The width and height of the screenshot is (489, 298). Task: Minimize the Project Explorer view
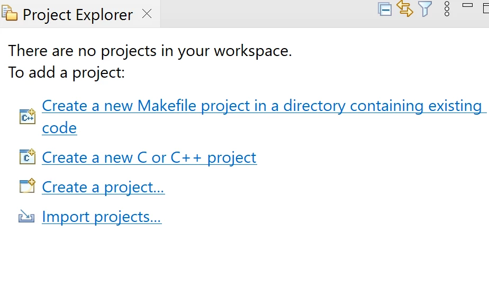click(467, 5)
